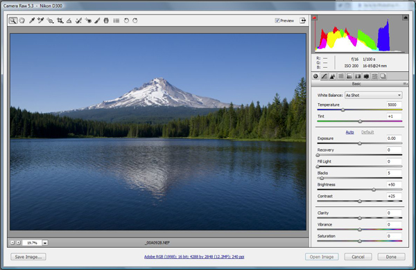
Task: Select the Crop tool
Action: pos(60,20)
